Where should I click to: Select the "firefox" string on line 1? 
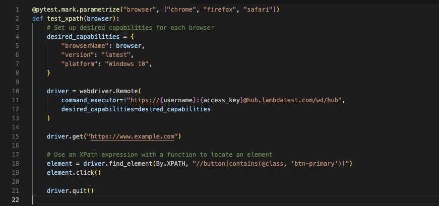click(221, 10)
